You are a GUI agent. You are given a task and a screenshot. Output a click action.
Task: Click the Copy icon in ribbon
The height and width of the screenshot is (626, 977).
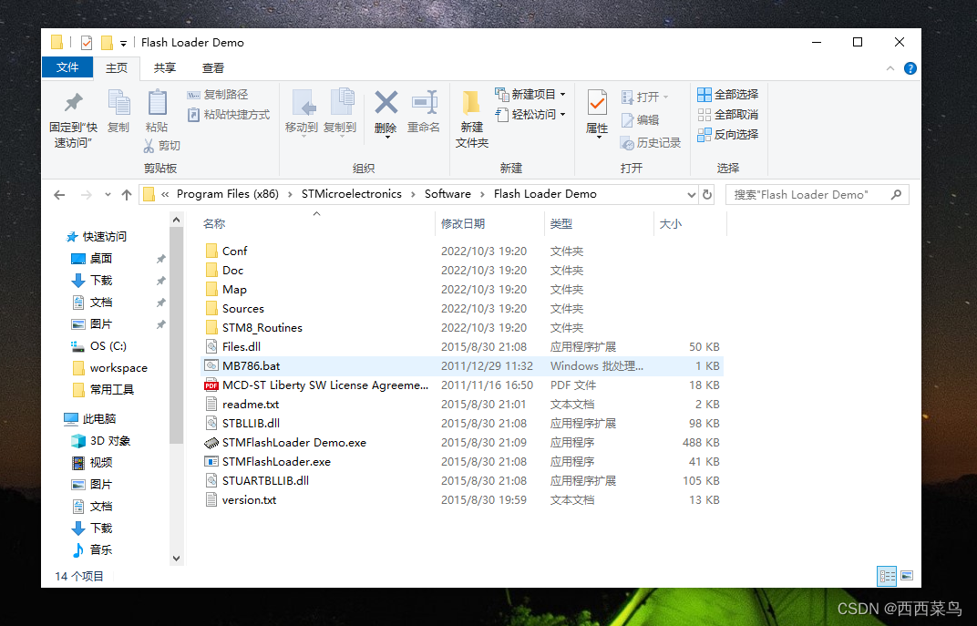pos(118,103)
